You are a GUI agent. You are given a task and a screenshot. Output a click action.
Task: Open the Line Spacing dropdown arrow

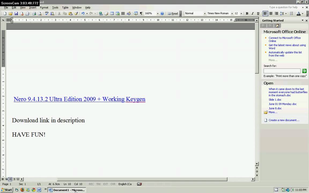coord(286,14)
